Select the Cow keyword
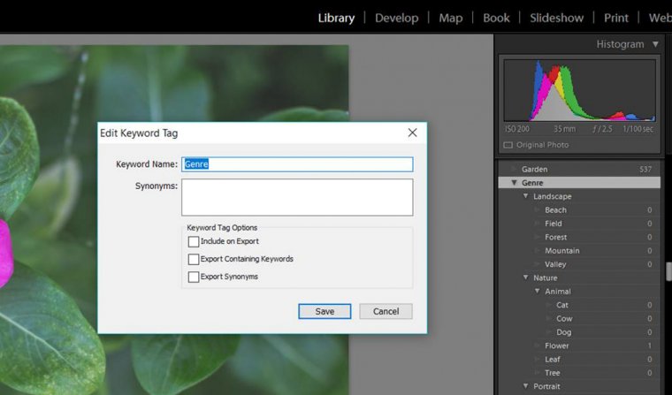This screenshot has width=672, height=395. 564,319
